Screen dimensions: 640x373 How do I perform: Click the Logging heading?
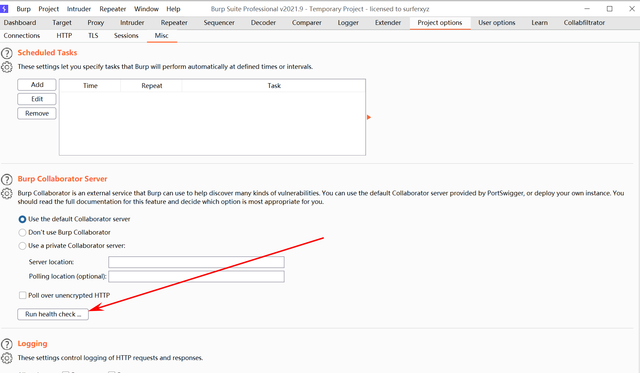32,344
